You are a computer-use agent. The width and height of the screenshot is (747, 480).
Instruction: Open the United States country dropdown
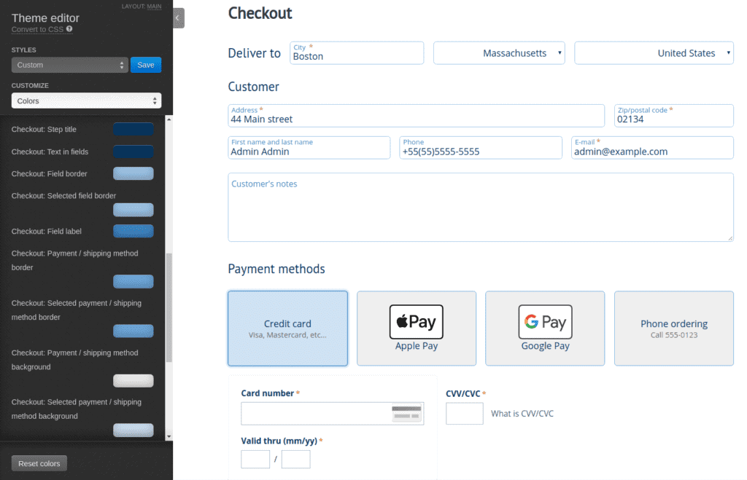tap(654, 52)
